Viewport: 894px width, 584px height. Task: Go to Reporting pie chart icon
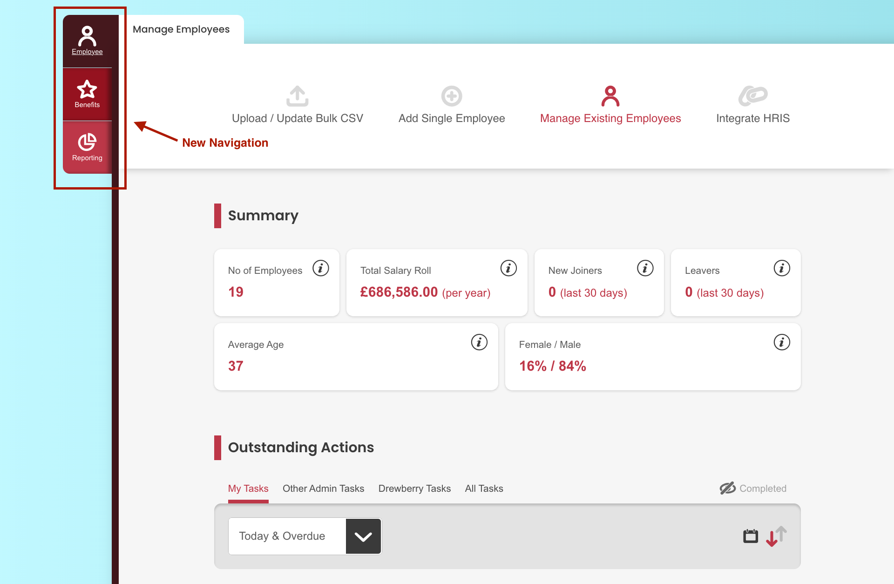pyautogui.click(x=87, y=142)
